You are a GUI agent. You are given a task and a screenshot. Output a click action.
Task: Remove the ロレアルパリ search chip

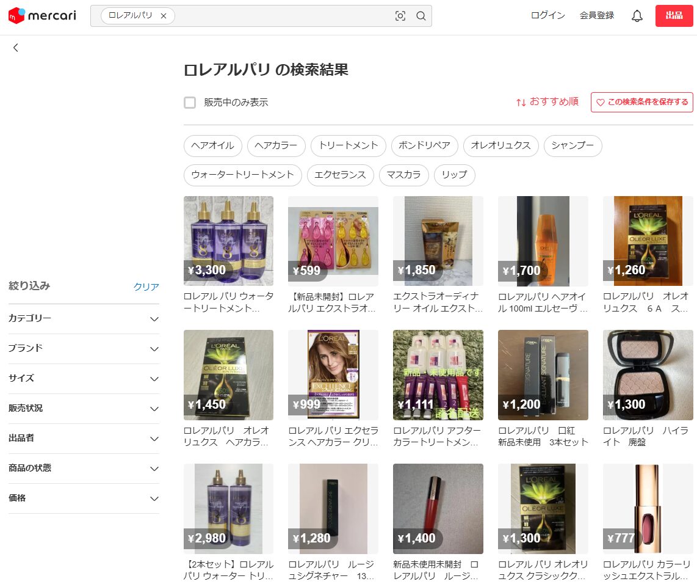164,16
